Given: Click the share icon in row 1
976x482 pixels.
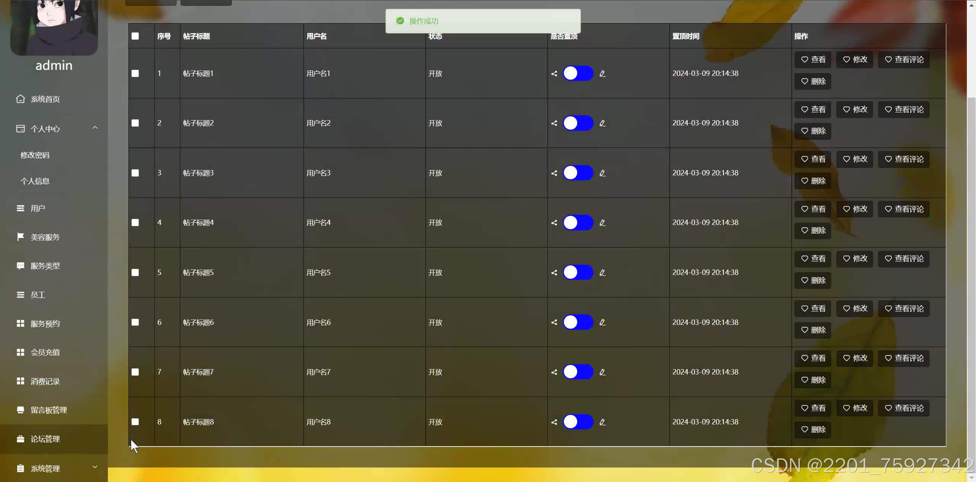Looking at the screenshot, I should [x=554, y=74].
